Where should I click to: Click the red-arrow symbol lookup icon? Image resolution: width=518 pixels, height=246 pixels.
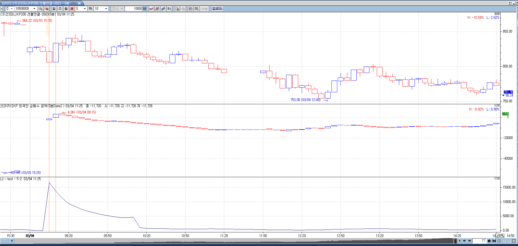[x=47, y=9]
